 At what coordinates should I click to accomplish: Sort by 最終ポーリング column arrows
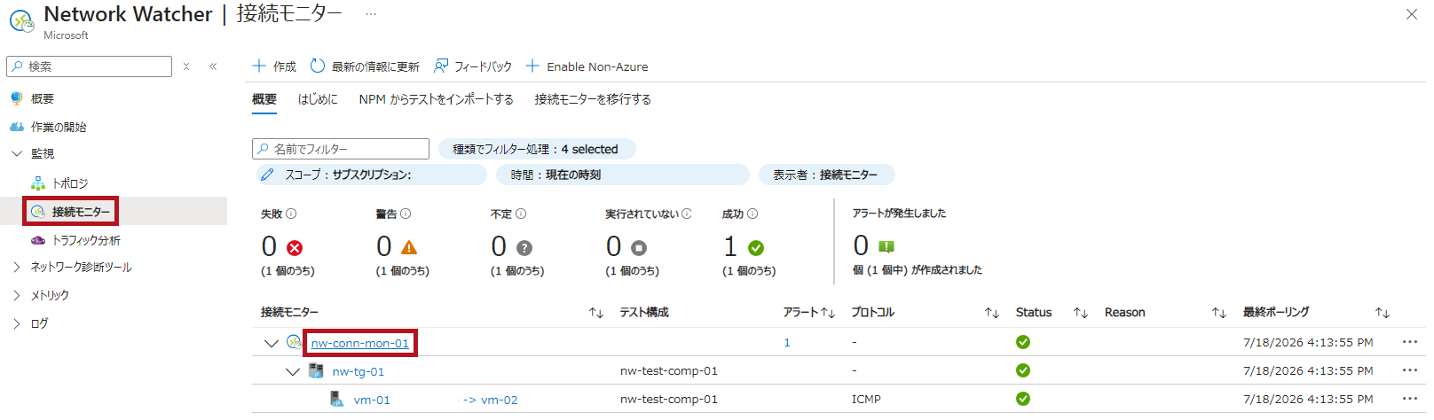point(1383,313)
